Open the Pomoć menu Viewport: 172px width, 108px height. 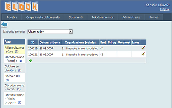[x=154, y=17]
